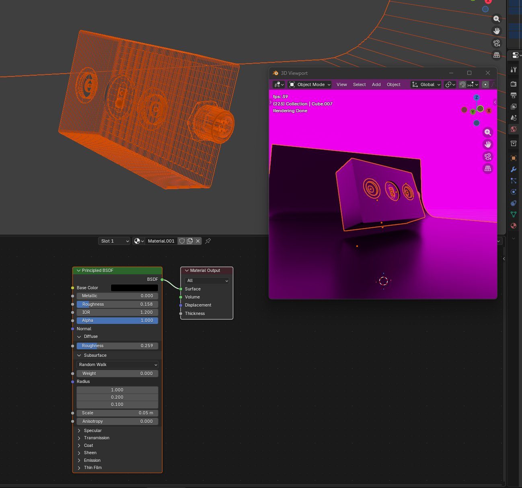522x488 pixels.
Task: Open the Select menu in floating viewport
Action: 360,84
